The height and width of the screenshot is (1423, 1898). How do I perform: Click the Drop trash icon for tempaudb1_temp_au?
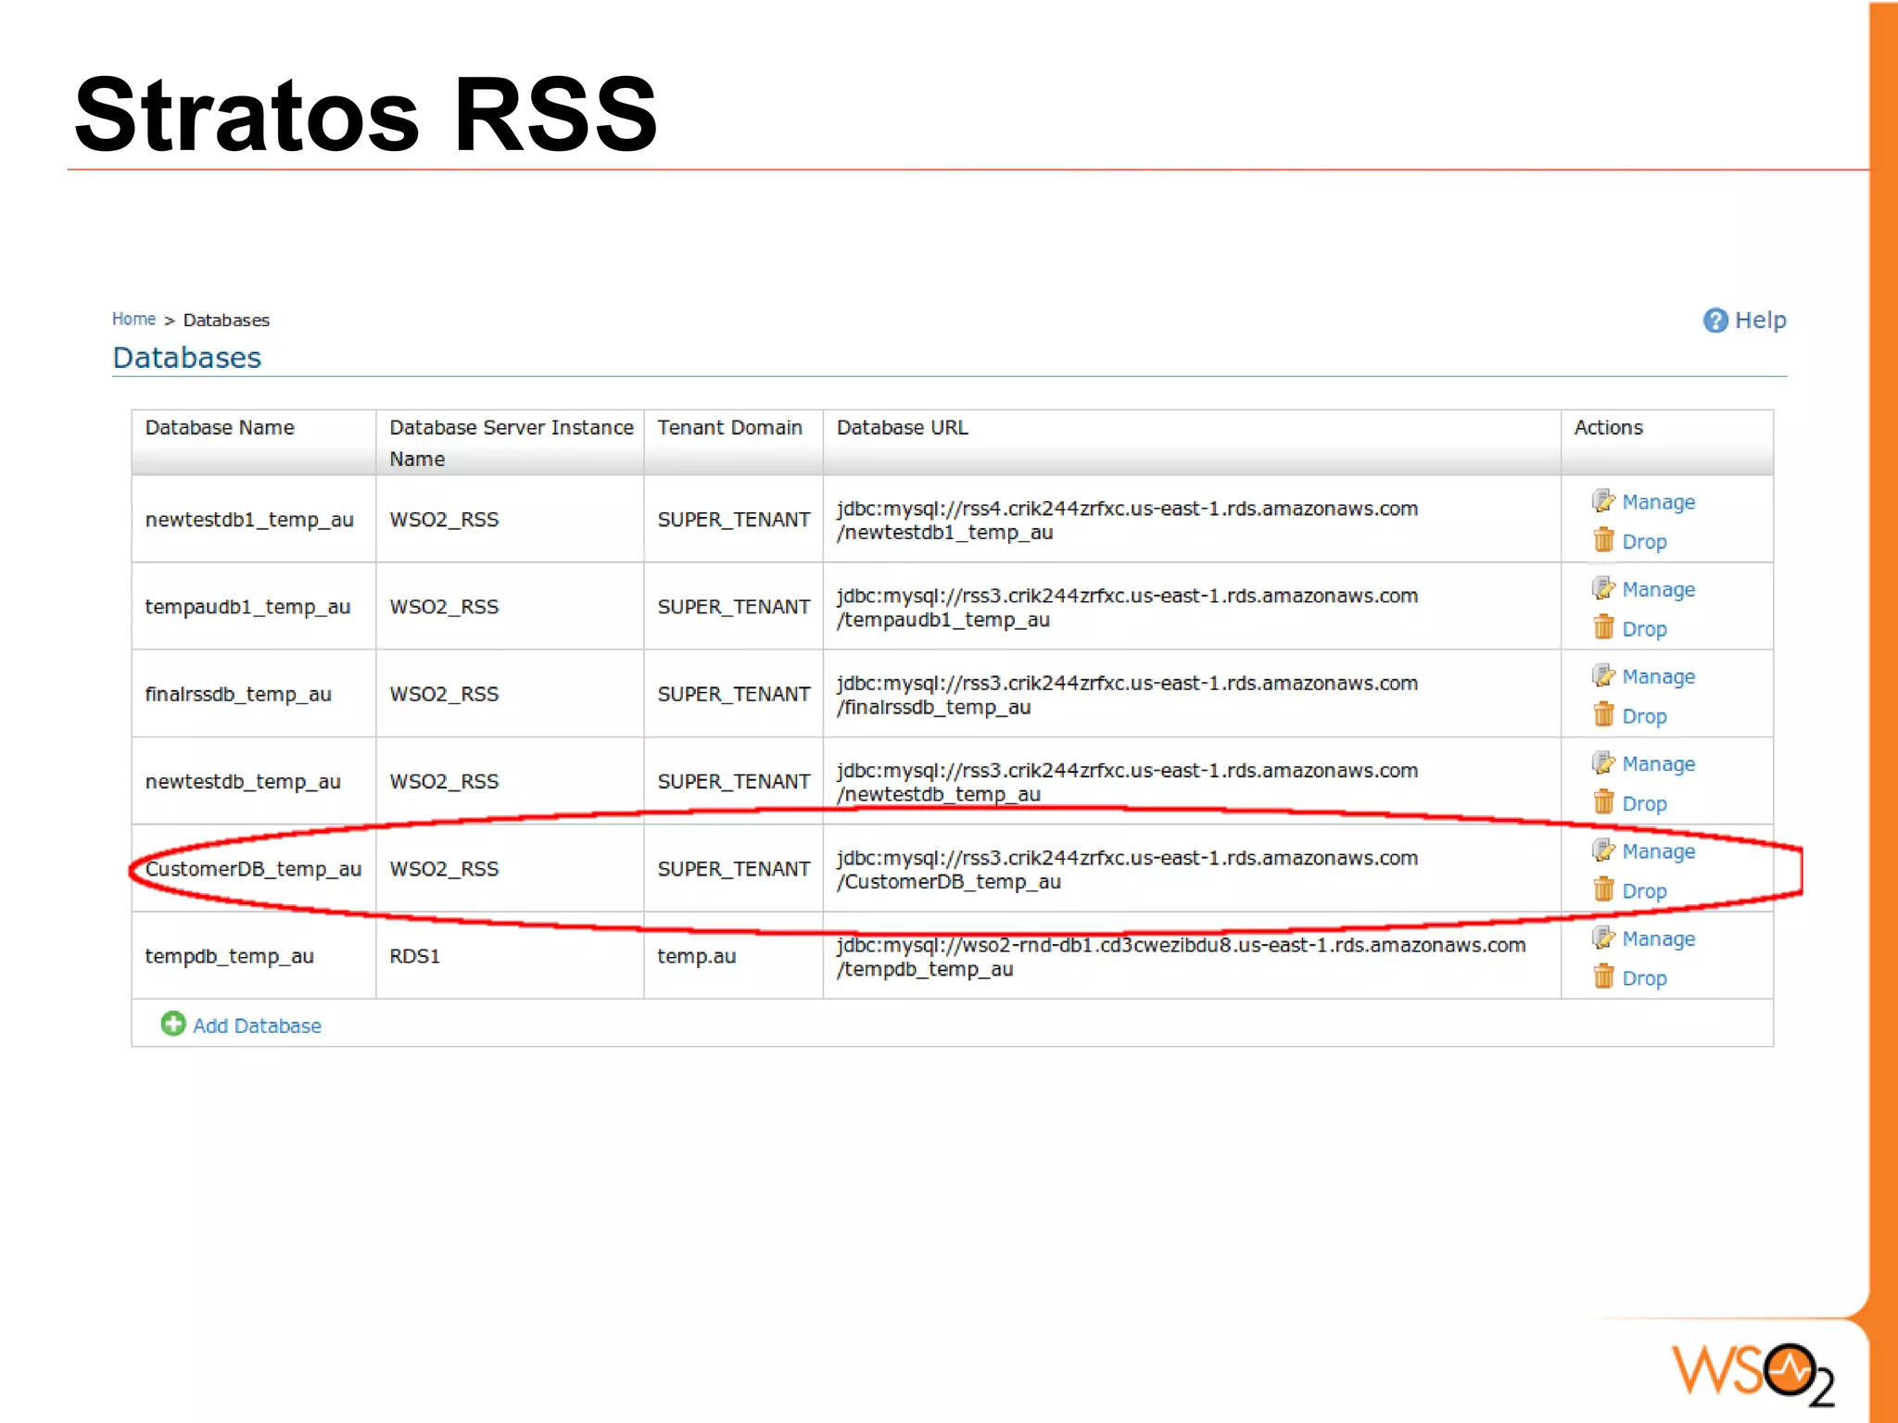(1603, 627)
